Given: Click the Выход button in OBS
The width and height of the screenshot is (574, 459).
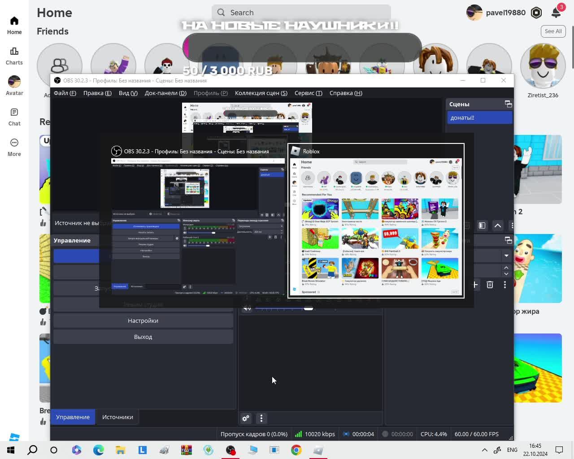Looking at the screenshot, I should (143, 337).
